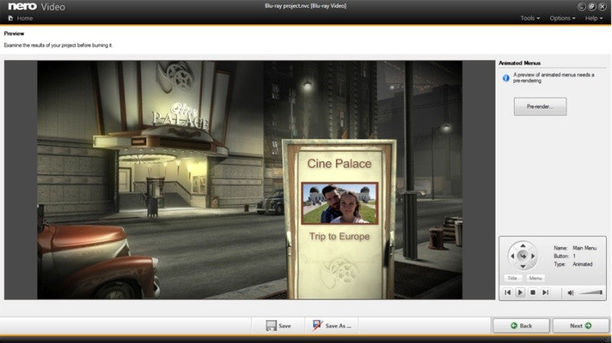This screenshot has width=612, height=343.
Task: Mute audio with the speaker icon
Action: 570,293
